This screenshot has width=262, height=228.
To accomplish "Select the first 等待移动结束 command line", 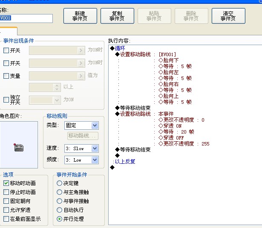I will coord(133,108).
